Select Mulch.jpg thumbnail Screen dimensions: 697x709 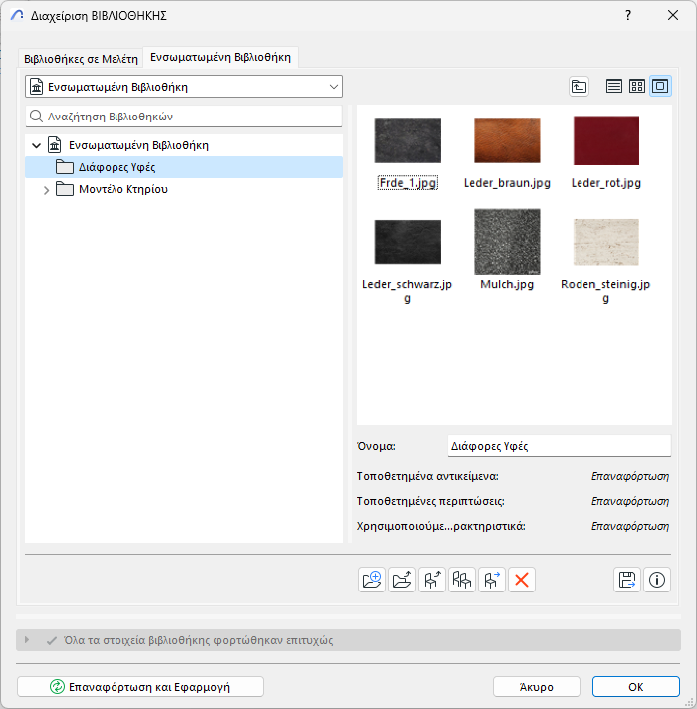tap(507, 241)
